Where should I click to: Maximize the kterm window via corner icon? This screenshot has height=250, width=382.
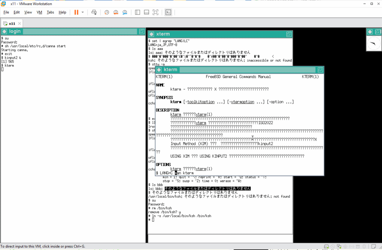click(x=320, y=70)
